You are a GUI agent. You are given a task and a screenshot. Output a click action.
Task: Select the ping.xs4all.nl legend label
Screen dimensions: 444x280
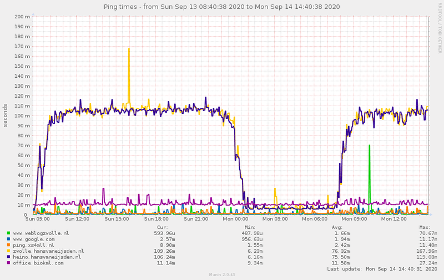34,245
